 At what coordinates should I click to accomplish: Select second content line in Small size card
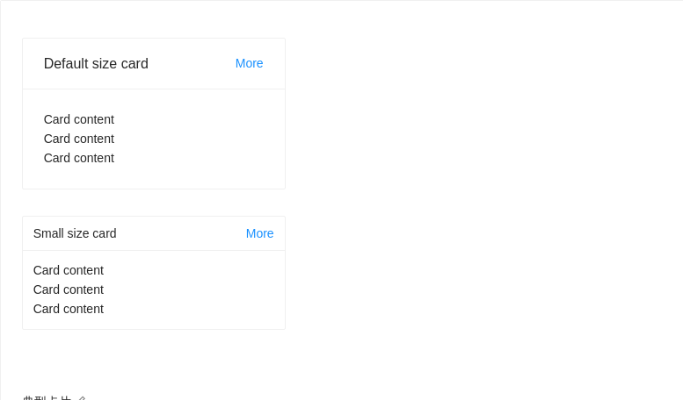[69, 289]
